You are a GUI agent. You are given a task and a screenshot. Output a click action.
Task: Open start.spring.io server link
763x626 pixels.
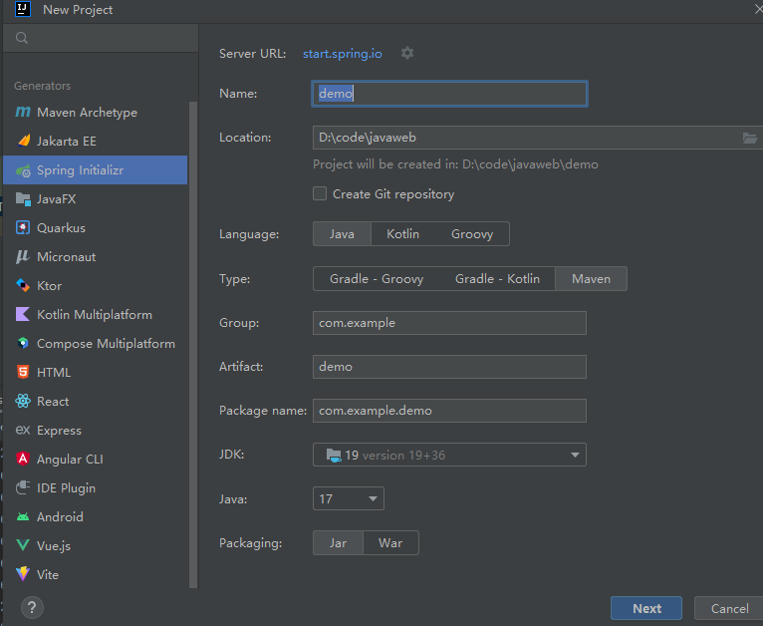[343, 54]
